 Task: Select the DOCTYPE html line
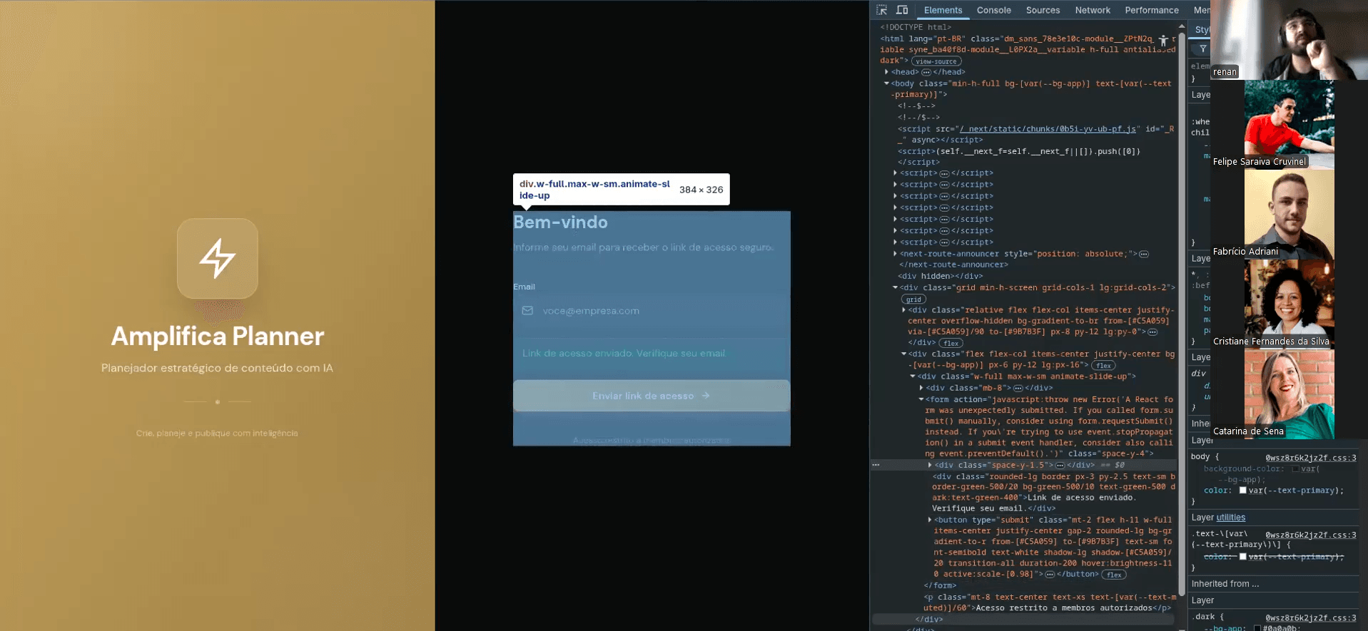[916, 27]
